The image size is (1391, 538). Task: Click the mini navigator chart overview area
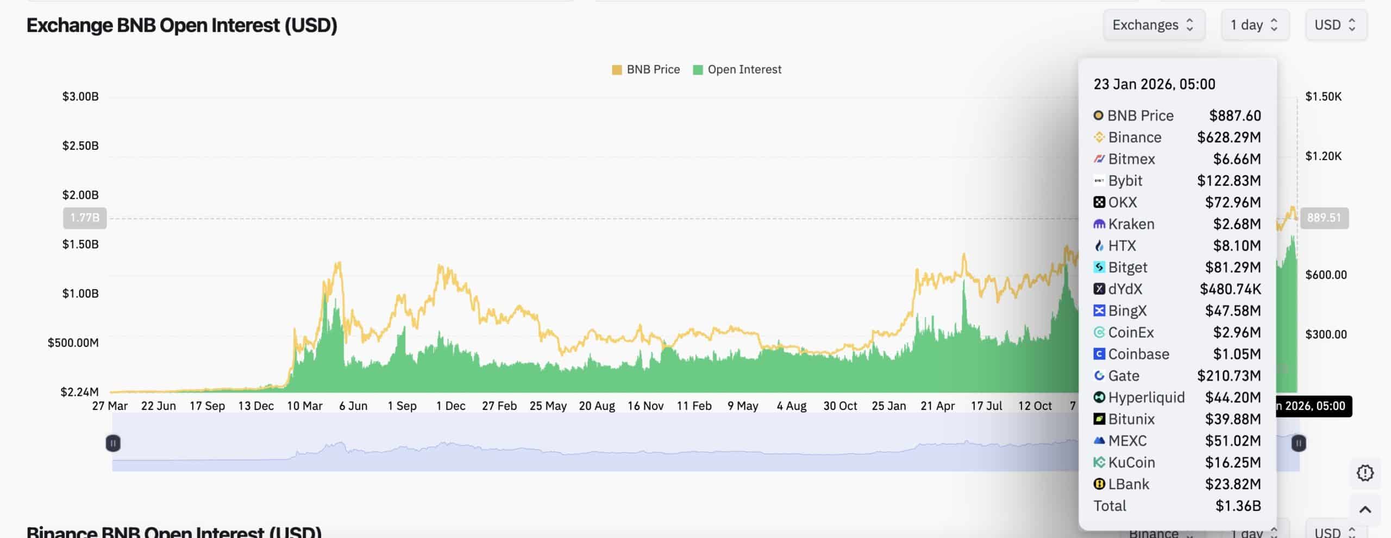pos(598,451)
